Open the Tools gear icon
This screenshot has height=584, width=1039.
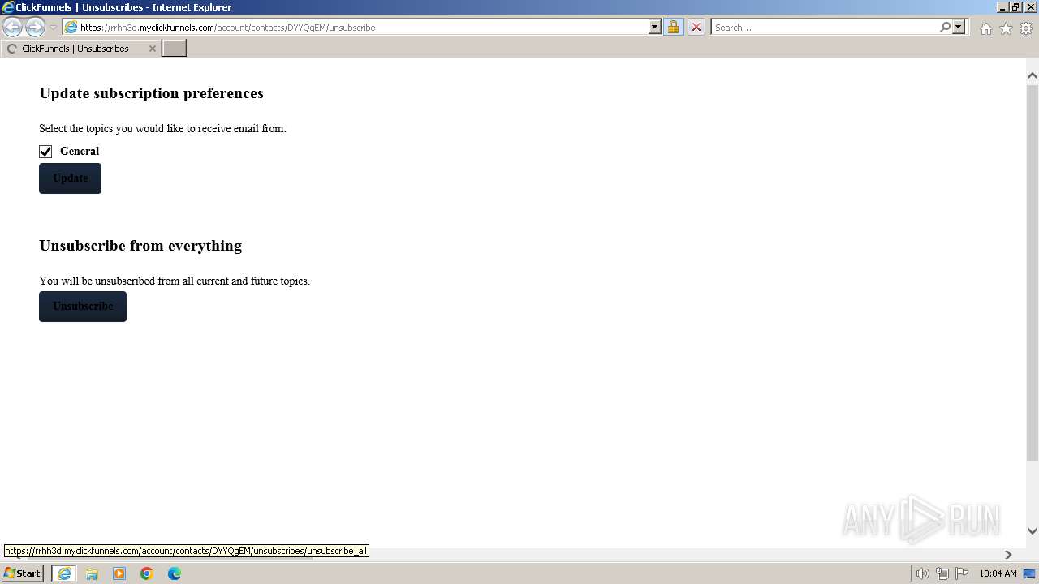pyautogui.click(x=1026, y=28)
